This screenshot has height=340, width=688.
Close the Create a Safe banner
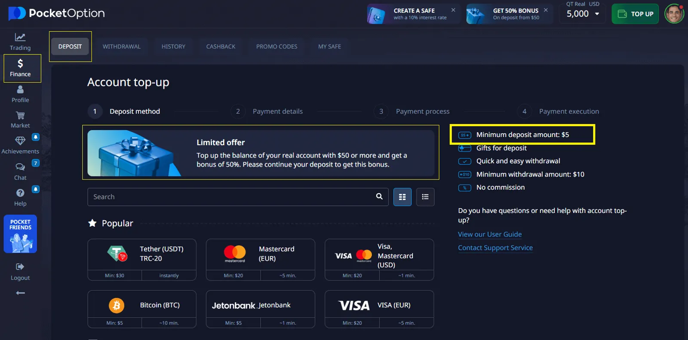pyautogui.click(x=453, y=10)
